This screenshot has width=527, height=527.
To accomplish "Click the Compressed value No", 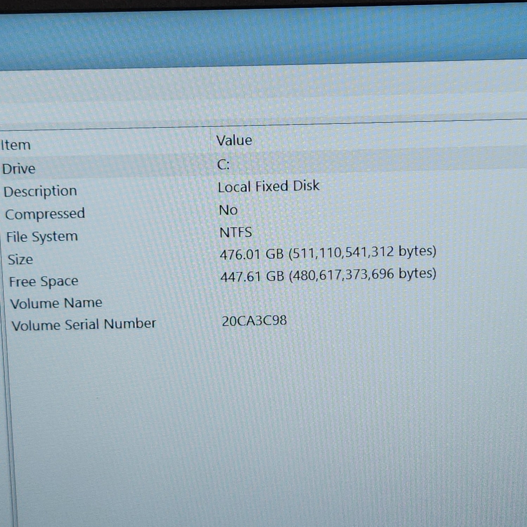I will [228, 210].
